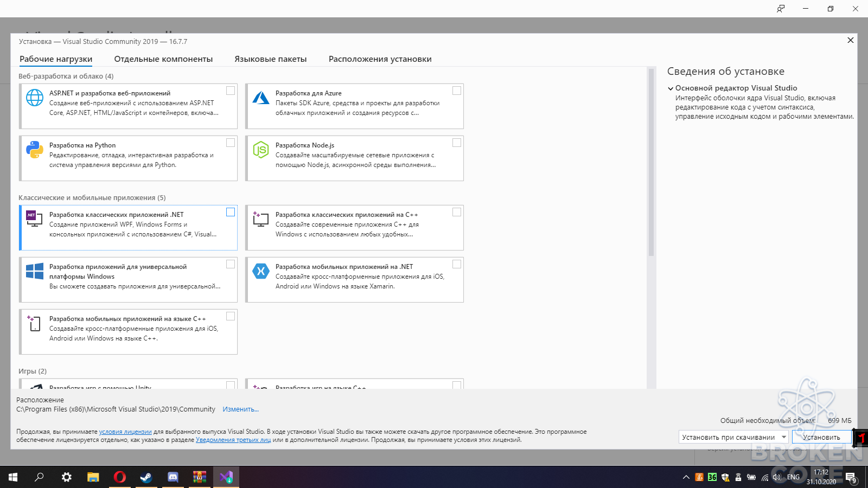Switch to the Отдельные компоненты tab

pos(163,59)
